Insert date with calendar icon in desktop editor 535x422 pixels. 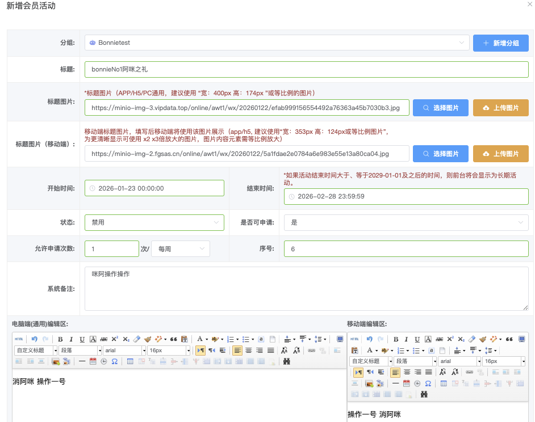pos(93,361)
